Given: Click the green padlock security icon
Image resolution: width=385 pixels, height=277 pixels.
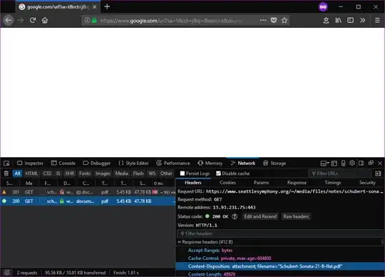Looking at the screenshot, I should 94,20.
